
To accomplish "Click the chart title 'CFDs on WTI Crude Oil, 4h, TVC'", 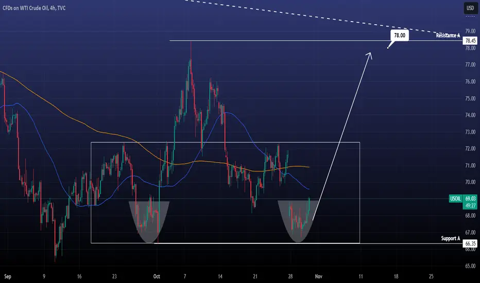I will tap(34, 8).
